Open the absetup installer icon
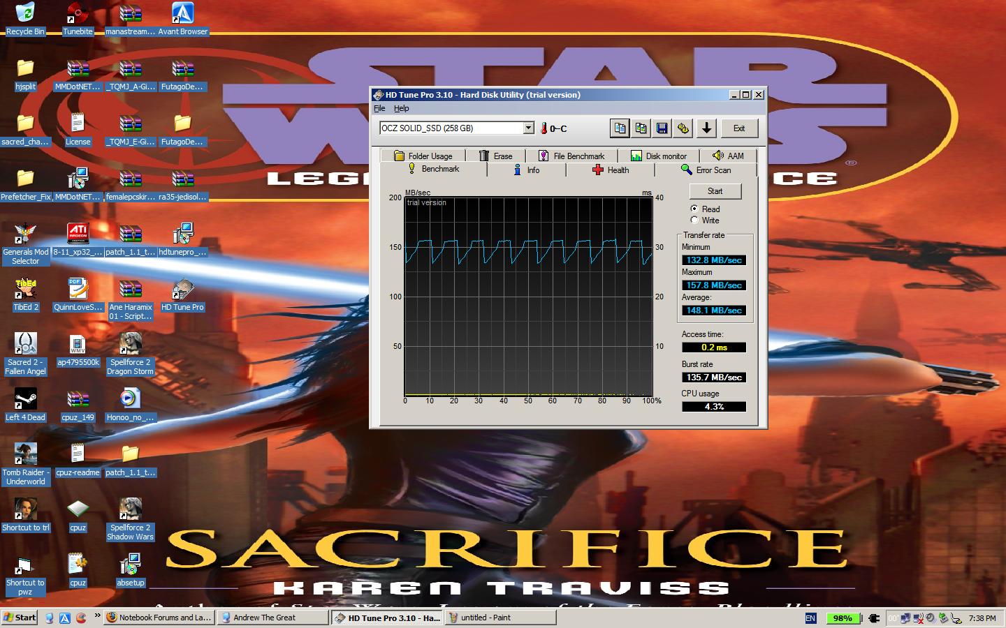1006x628 pixels. point(130,570)
